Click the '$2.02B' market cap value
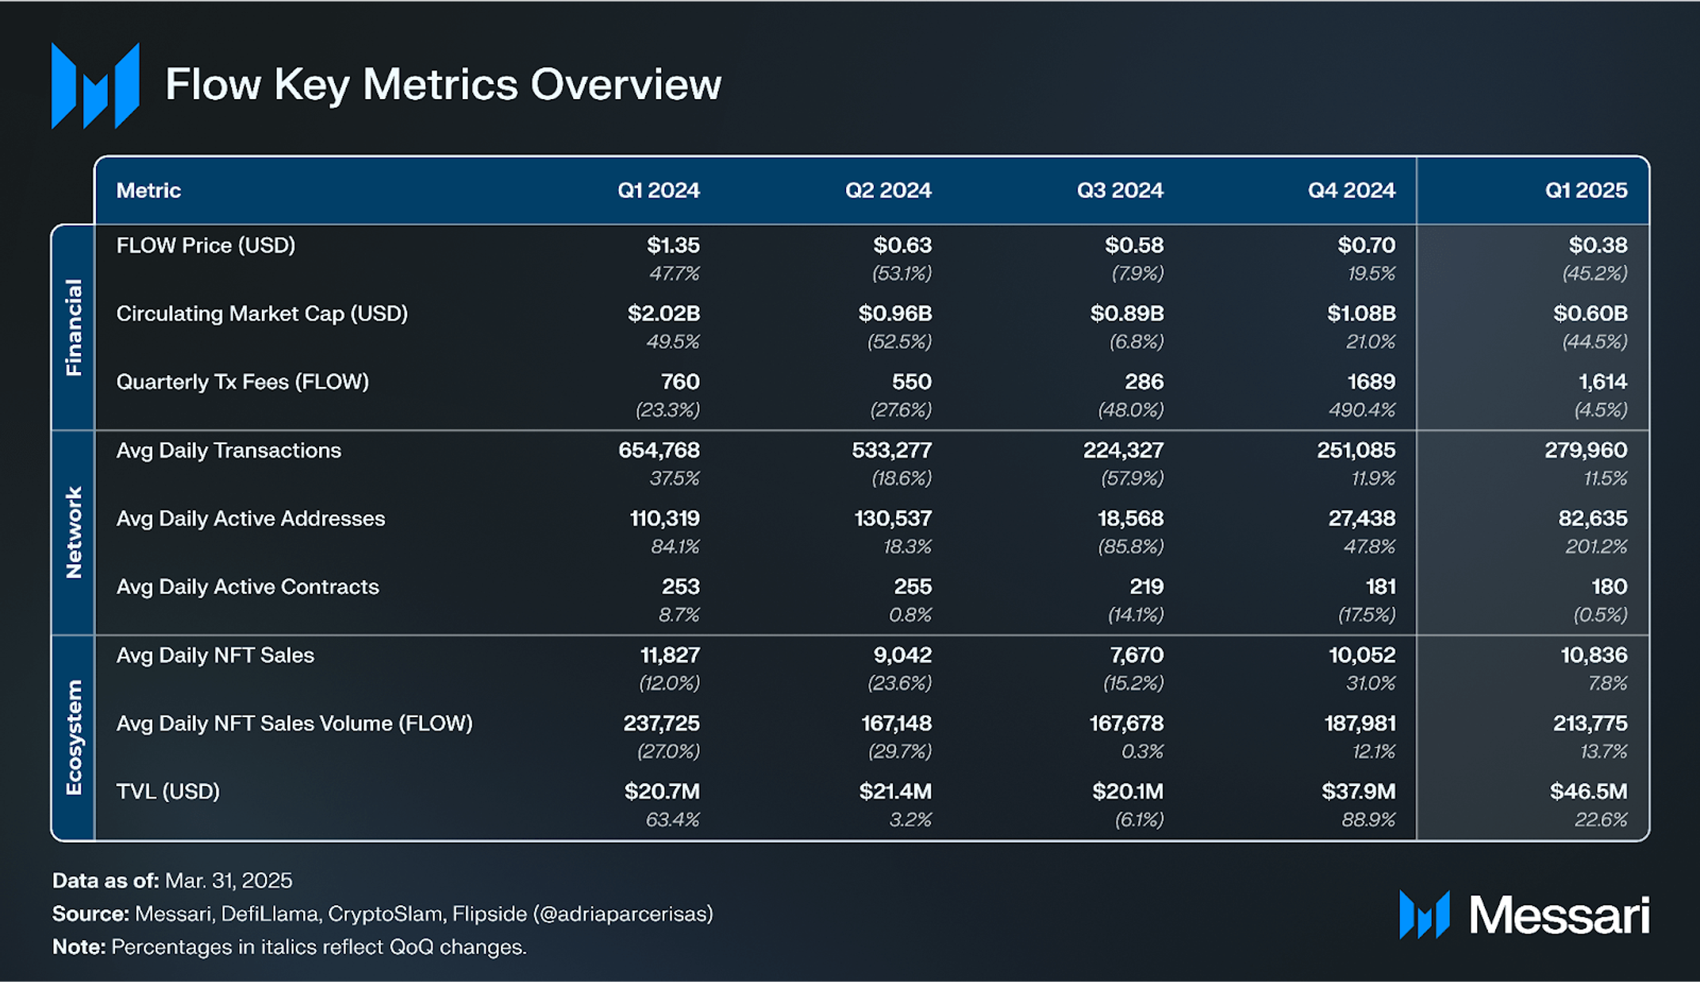 [663, 314]
